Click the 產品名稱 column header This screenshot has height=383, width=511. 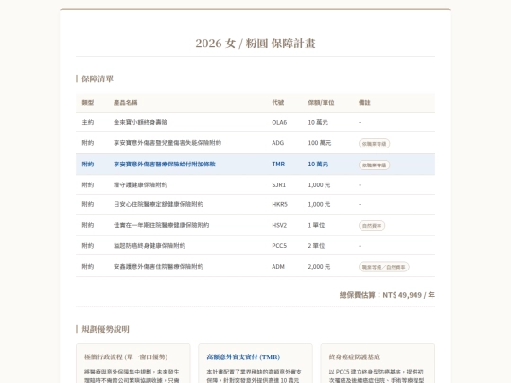point(126,102)
